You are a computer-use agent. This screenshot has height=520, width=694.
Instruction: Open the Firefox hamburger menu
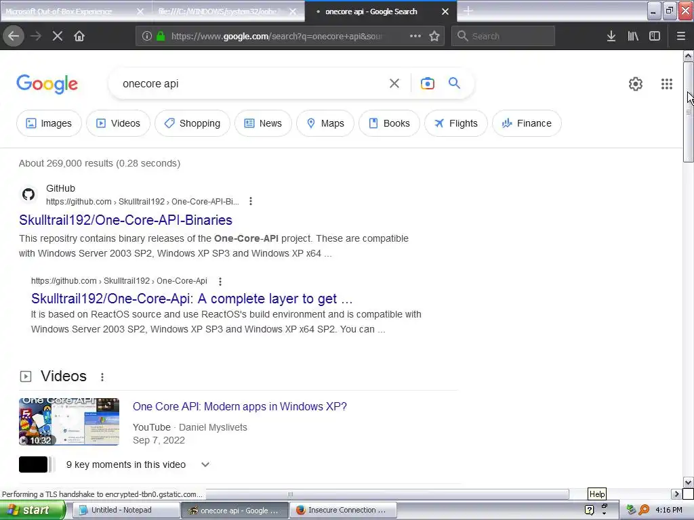pos(681,36)
